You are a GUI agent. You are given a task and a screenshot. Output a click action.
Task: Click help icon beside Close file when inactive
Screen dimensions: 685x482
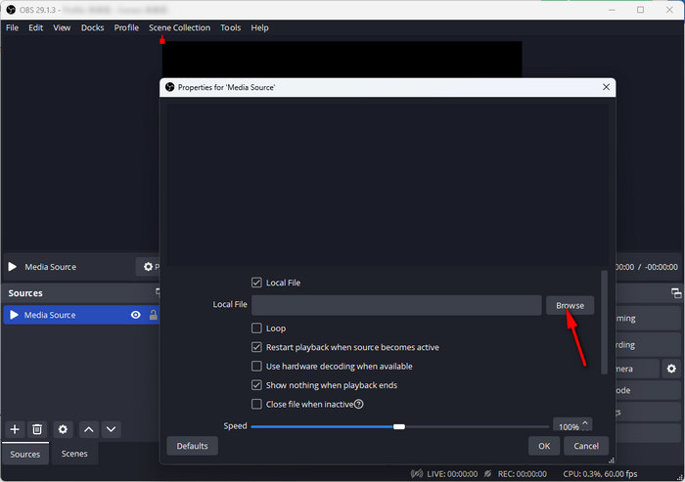pos(359,404)
